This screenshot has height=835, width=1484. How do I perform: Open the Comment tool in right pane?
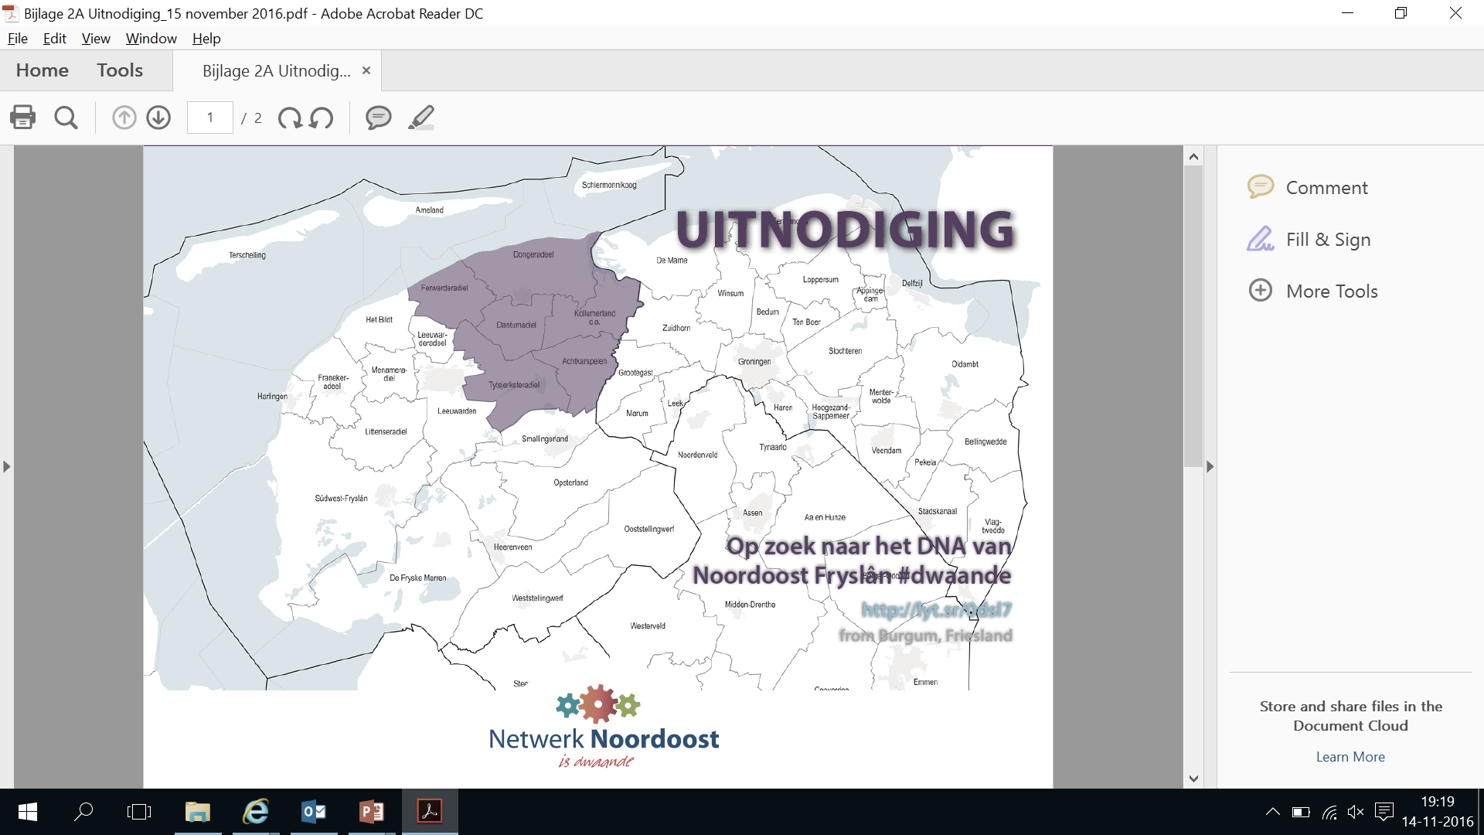point(1308,187)
